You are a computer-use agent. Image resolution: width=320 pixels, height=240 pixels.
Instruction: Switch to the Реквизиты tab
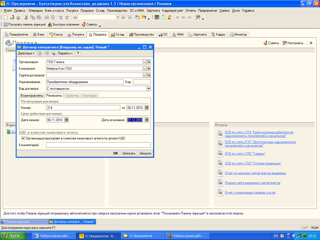click(x=54, y=96)
